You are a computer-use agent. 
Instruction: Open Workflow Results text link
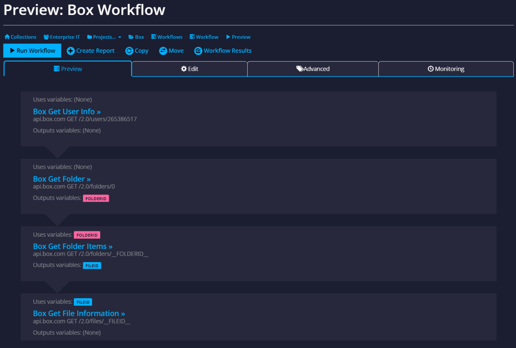point(228,51)
